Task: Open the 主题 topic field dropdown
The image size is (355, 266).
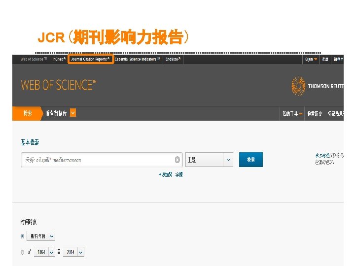Action: pos(209,160)
